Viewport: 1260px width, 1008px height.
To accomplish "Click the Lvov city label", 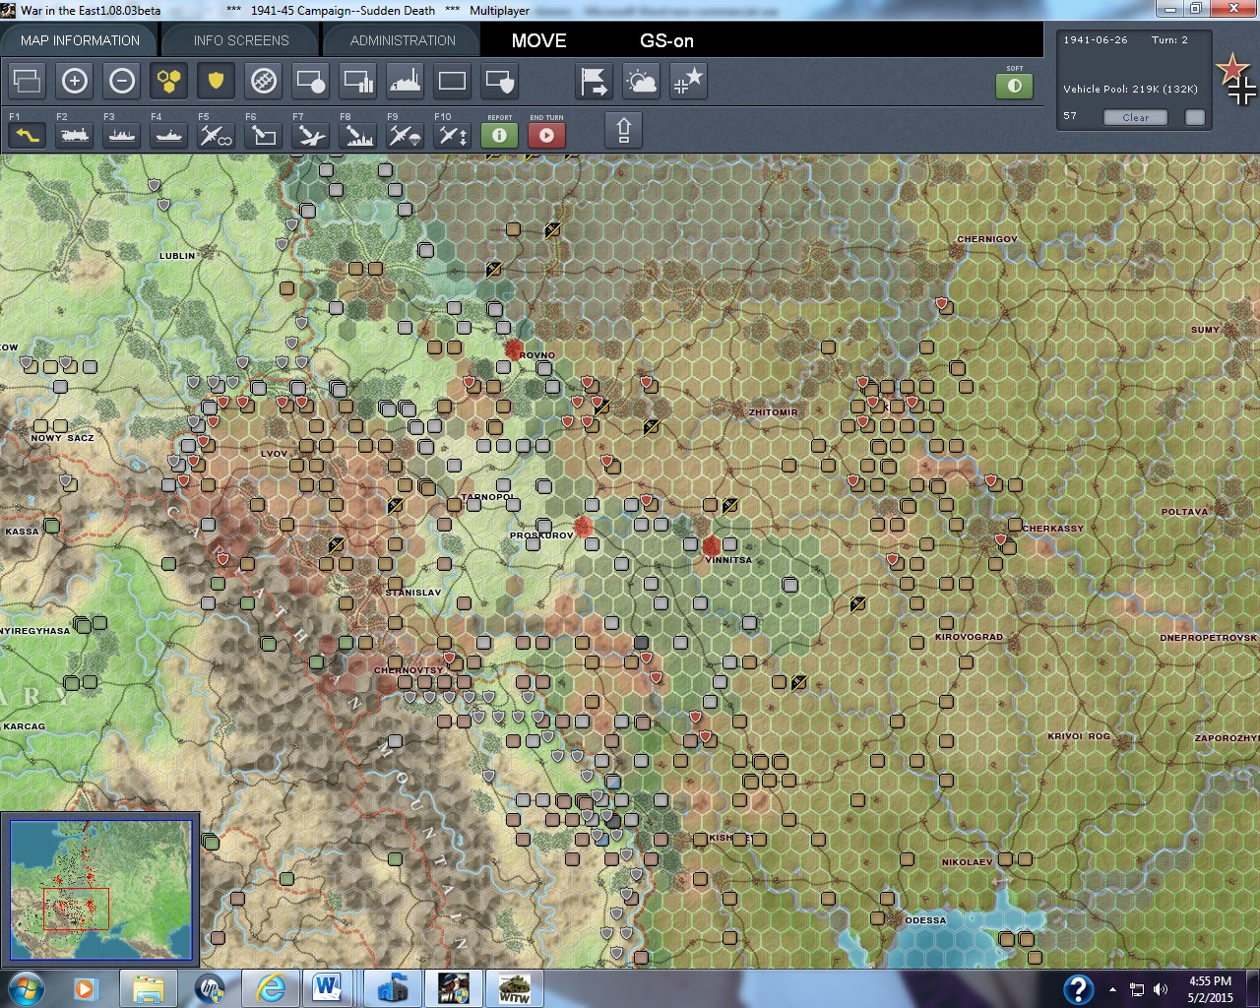I will (x=274, y=454).
